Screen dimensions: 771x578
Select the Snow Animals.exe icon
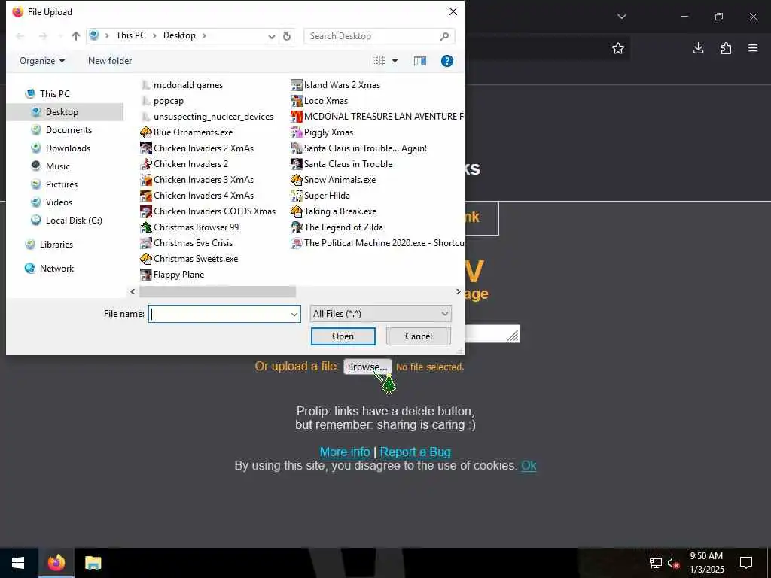click(296, 179)
